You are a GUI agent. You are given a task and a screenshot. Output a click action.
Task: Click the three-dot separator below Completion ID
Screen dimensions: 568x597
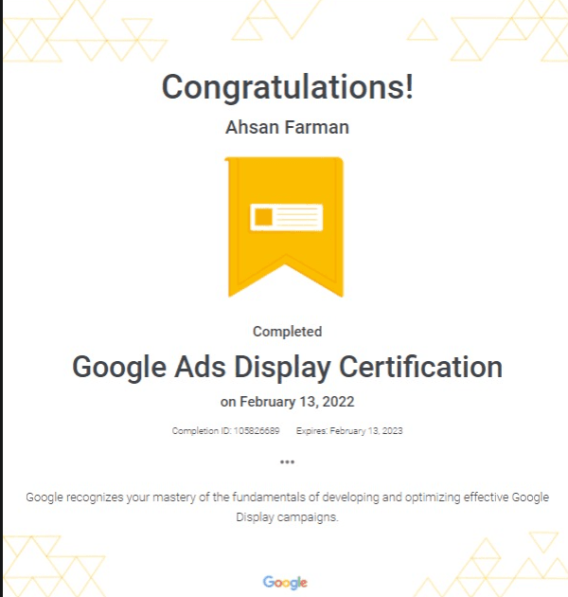287,461
